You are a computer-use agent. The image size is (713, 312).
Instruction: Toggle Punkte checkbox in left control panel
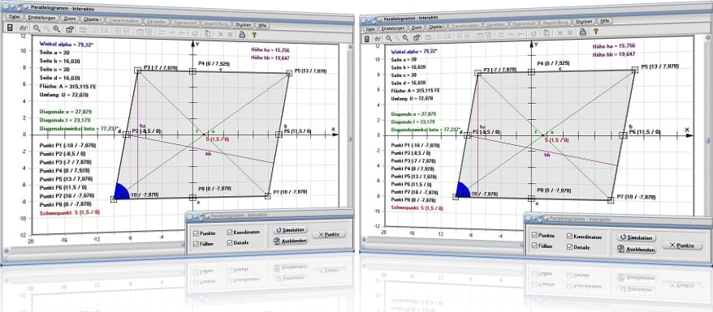196,233
